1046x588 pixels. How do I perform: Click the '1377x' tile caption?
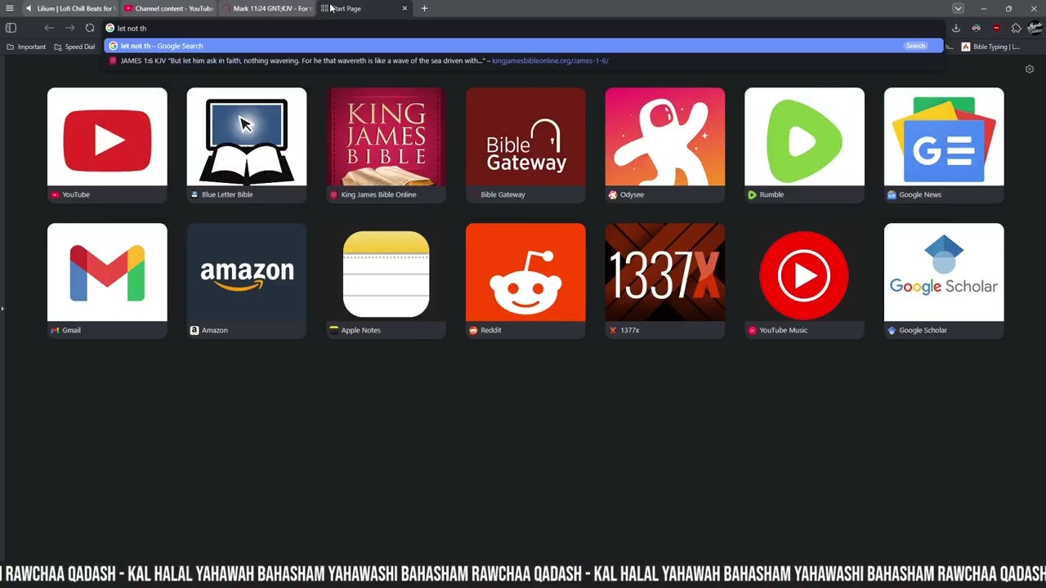pyautogui.click(x=630, y=330)
